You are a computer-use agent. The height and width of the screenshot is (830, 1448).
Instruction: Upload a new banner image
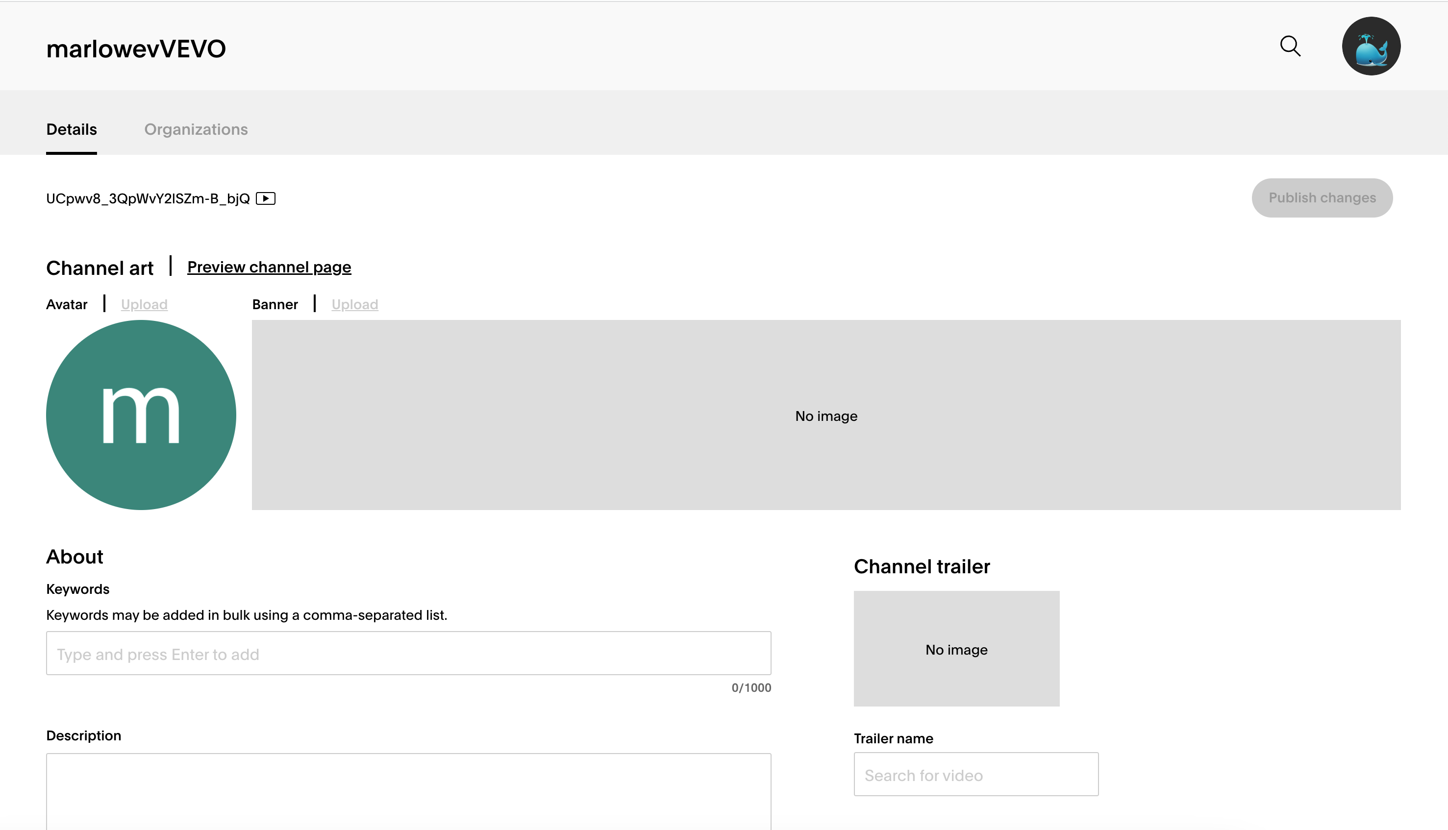(354, 304)
